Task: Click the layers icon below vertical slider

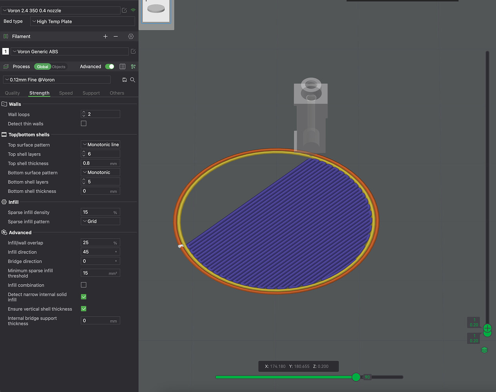Action: click(485, 350)
